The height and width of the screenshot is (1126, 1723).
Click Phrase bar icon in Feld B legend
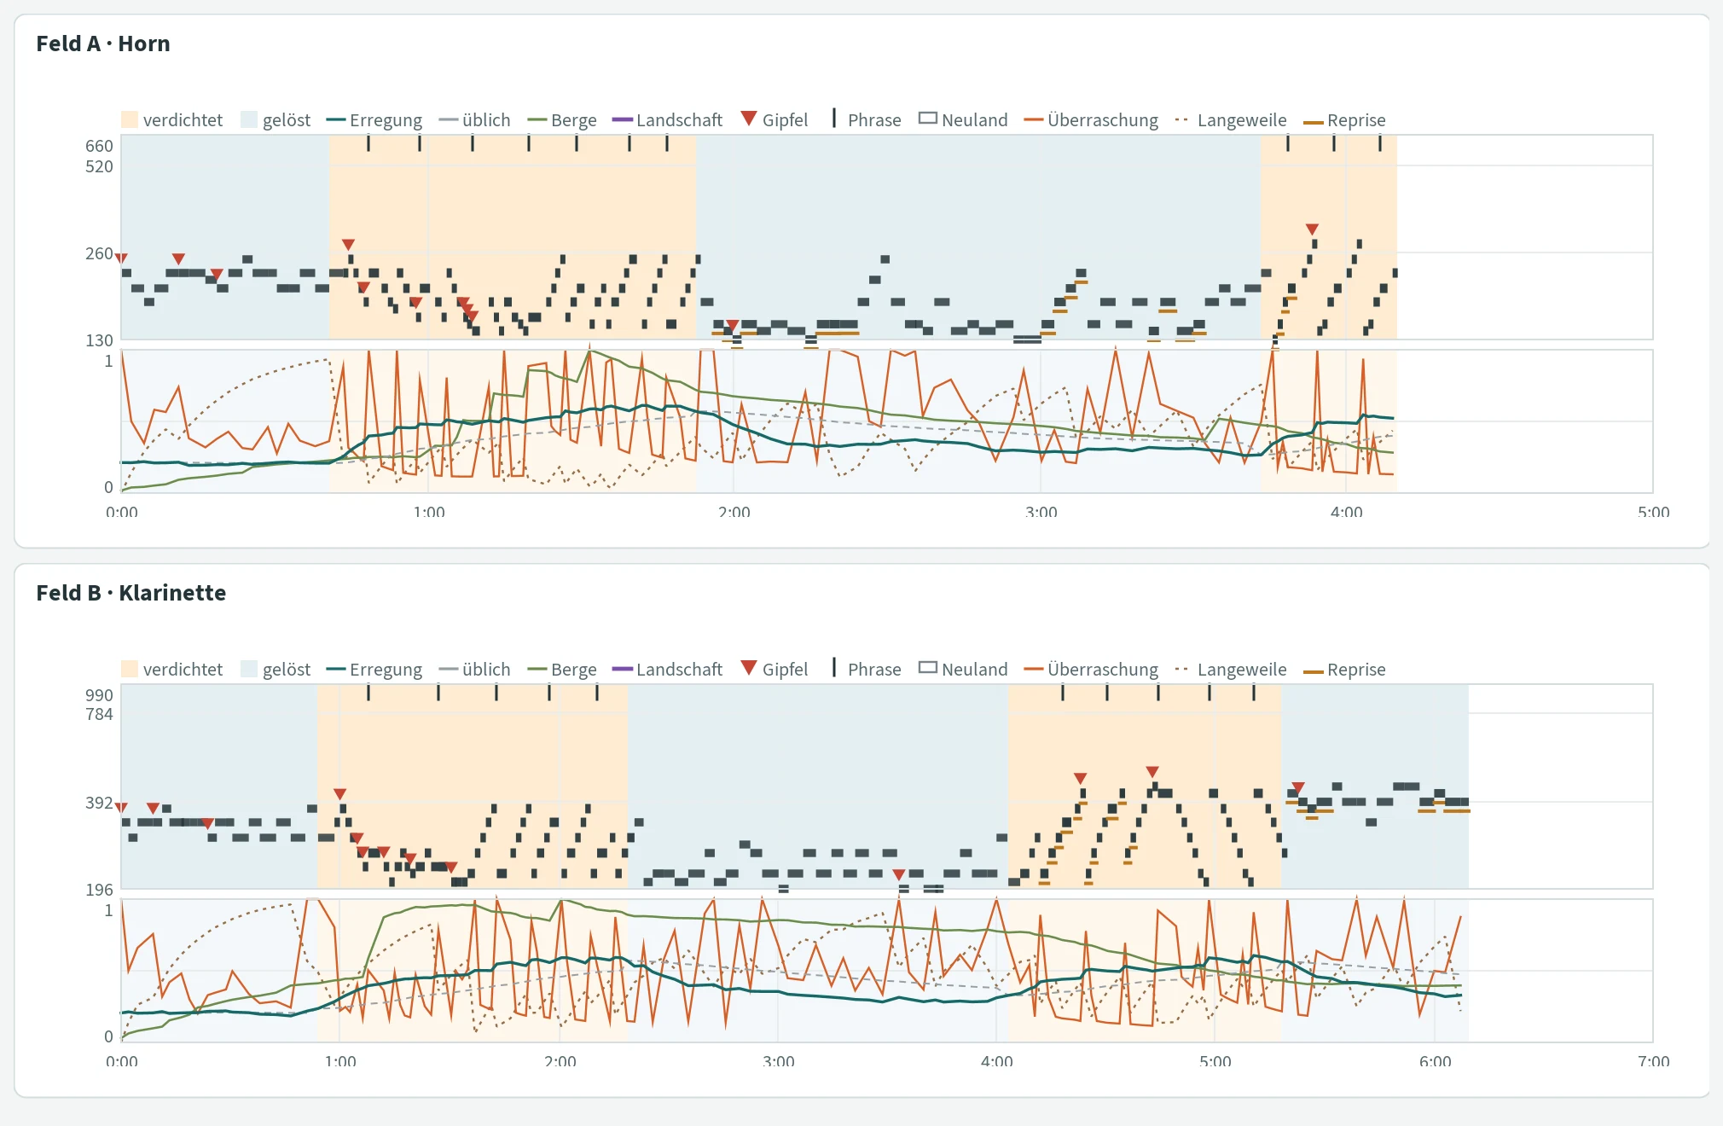point(834,668)
